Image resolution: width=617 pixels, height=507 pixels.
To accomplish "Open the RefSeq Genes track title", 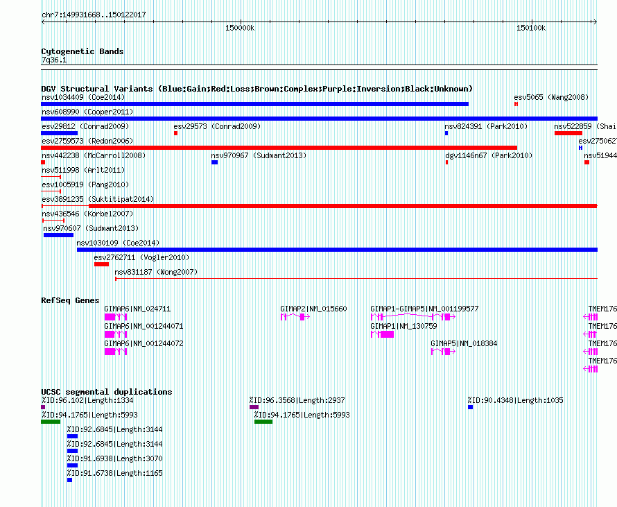I will tap(70, 300).
